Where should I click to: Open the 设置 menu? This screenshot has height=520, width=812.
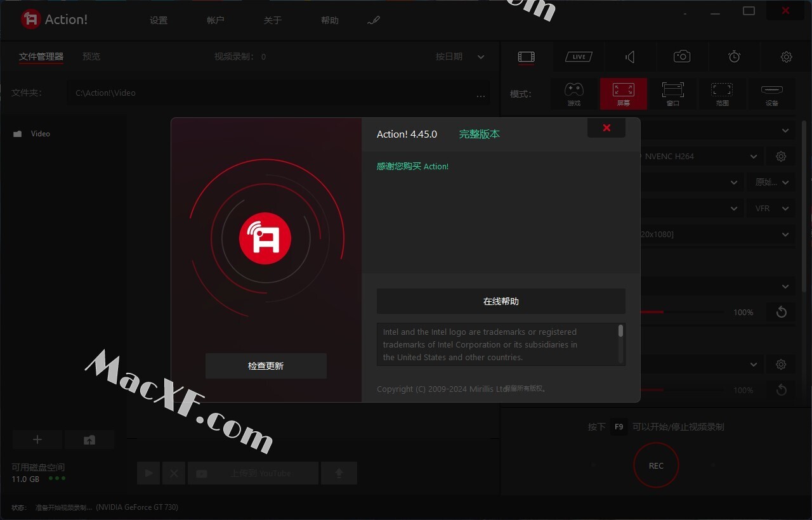pos(159,20)
